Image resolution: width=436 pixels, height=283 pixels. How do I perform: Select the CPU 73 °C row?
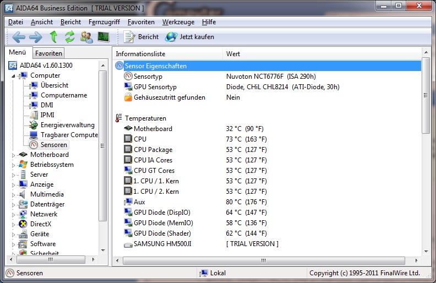point(268,139)
